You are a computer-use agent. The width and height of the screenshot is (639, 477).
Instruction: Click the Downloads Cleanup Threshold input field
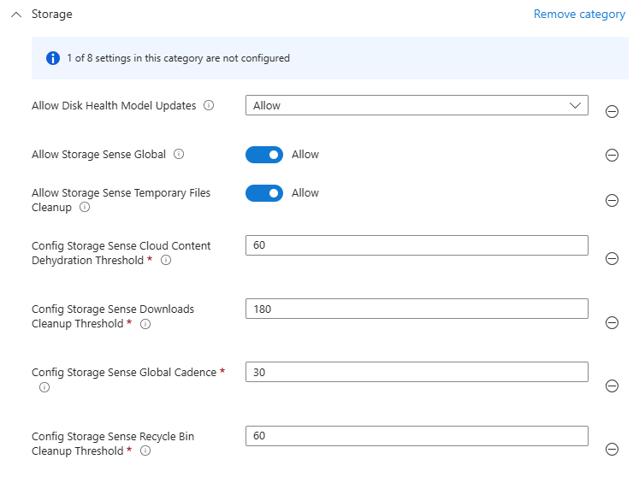pyautogui.click(x=417, y=309)
